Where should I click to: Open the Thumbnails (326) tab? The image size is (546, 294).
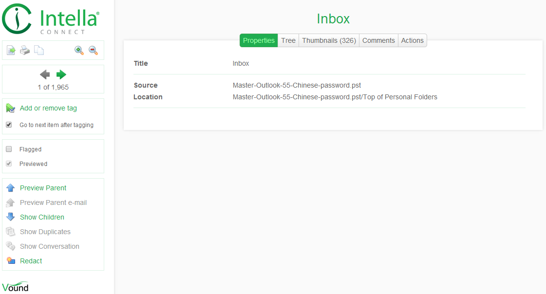click(x=329, y=40)
